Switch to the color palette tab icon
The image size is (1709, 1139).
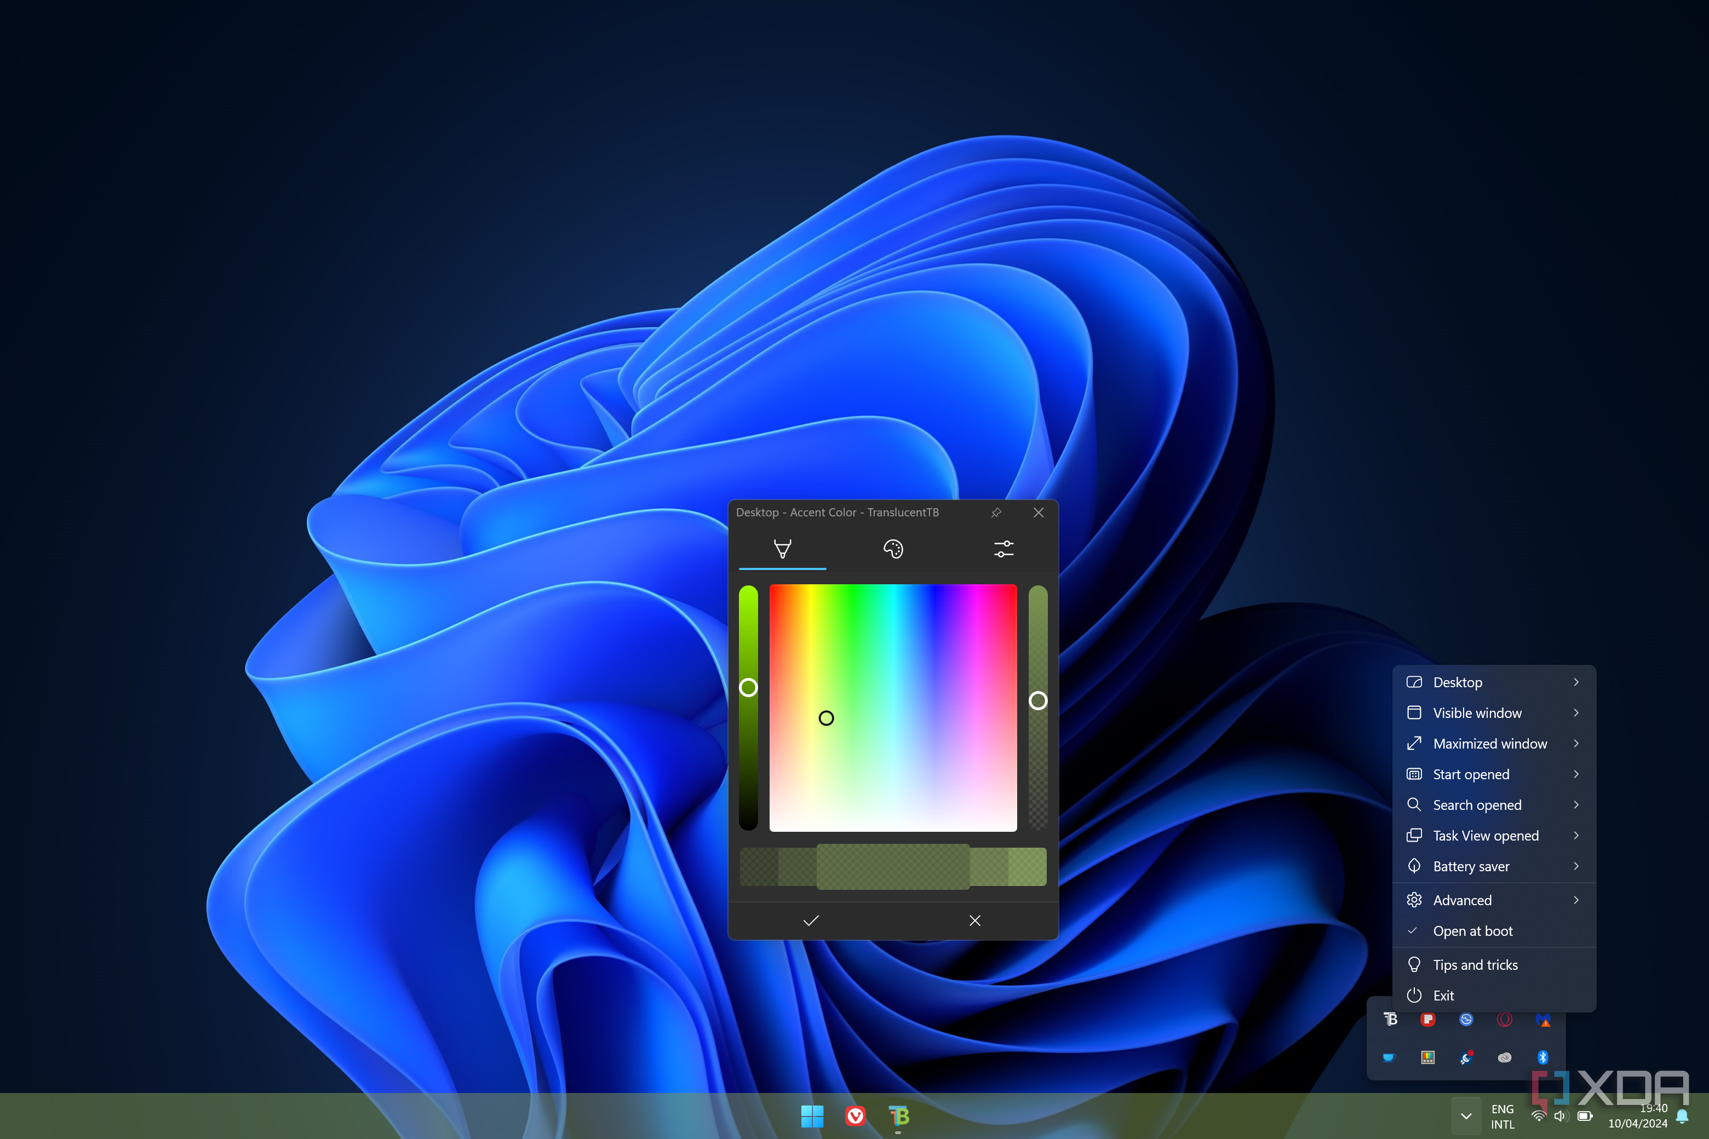coord(893,549)
